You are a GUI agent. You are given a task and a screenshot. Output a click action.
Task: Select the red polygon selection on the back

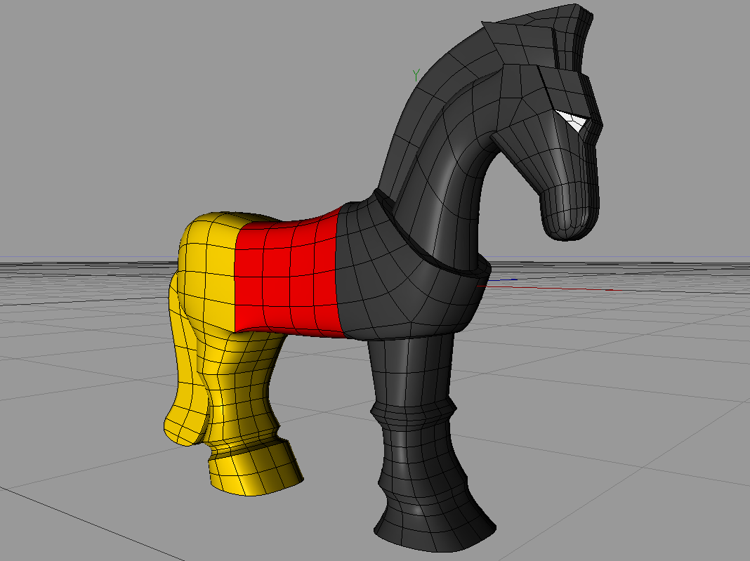point(288,274)
